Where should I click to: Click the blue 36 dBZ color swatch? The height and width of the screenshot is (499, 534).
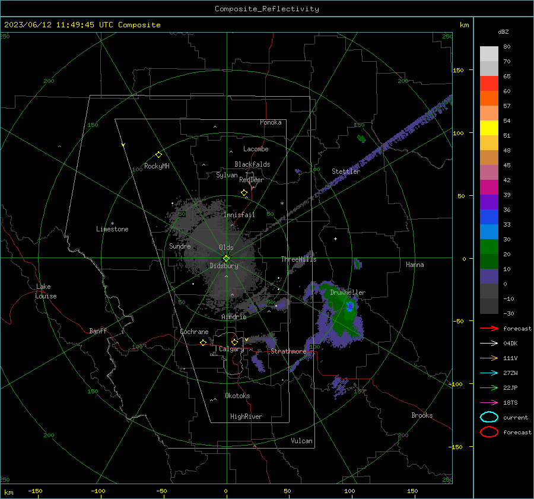[x=489, y=217]
